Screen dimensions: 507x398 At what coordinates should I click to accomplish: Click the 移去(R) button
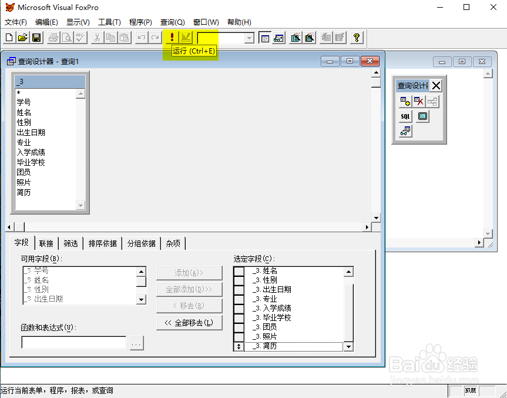pyautogui.click(x=189, y=306)
